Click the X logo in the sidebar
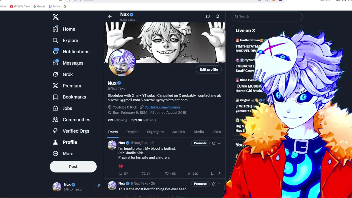Image resolution: width=352 pixels, height=198 pixels. click(56, 17)
